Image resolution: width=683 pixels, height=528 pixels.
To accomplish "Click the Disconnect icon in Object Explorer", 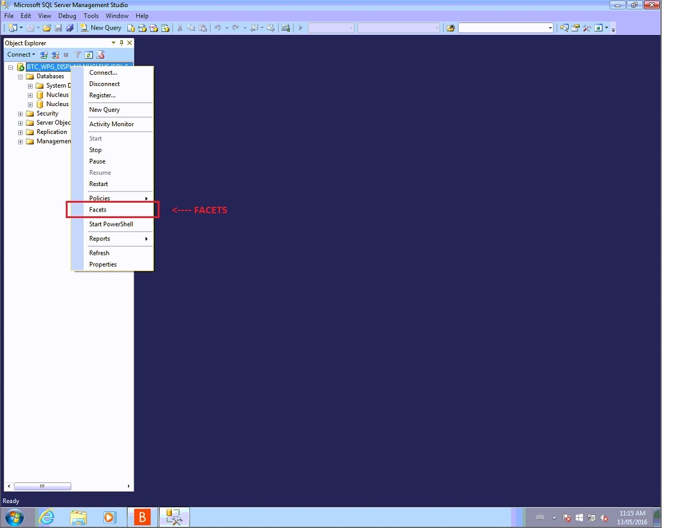I will [55, 55].
